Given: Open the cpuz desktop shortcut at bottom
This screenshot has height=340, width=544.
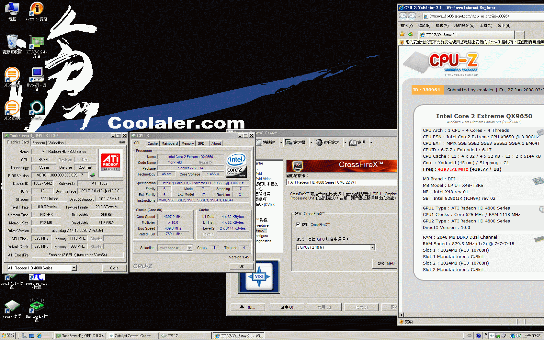Looking at the screenshot, I should coord(12,309).
